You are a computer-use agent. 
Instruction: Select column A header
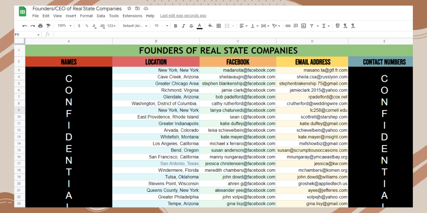[x=69, y=41]
